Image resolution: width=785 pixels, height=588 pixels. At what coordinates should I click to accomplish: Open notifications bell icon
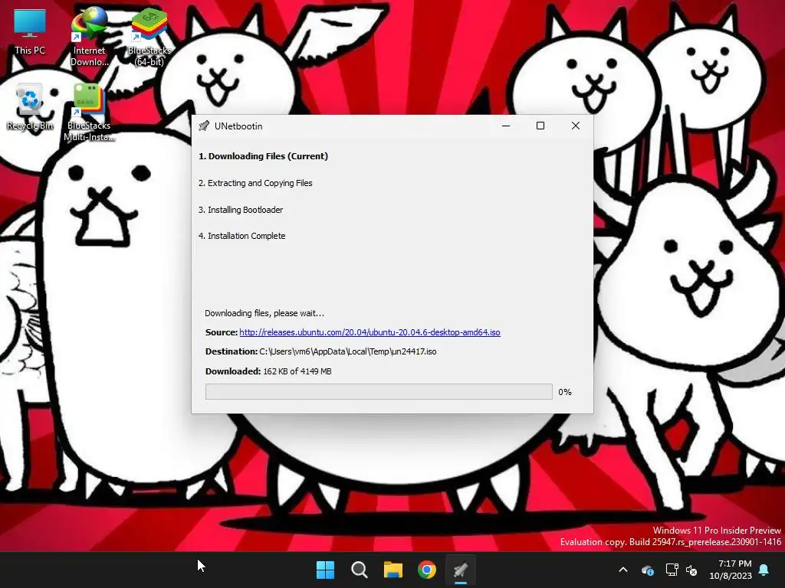tap(764, 570)
